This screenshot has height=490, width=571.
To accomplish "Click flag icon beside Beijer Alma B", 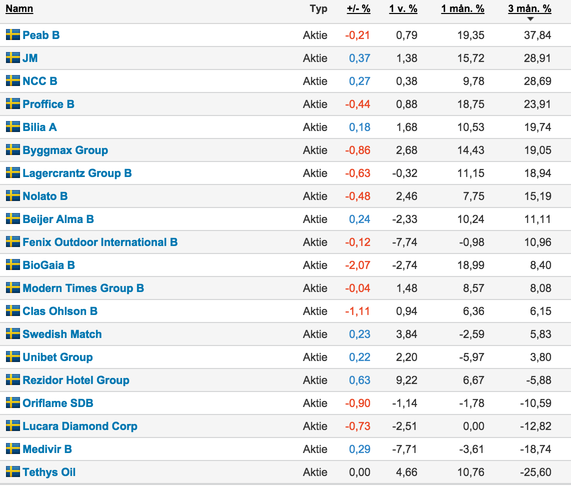I will [x=13, y=219].
